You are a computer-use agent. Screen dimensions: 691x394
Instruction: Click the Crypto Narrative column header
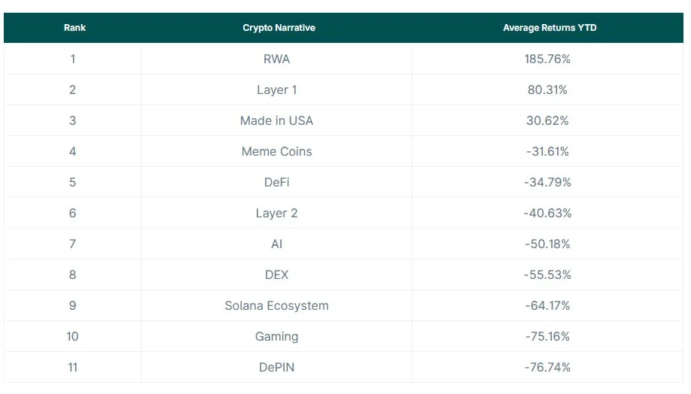[x=279, y=28]
